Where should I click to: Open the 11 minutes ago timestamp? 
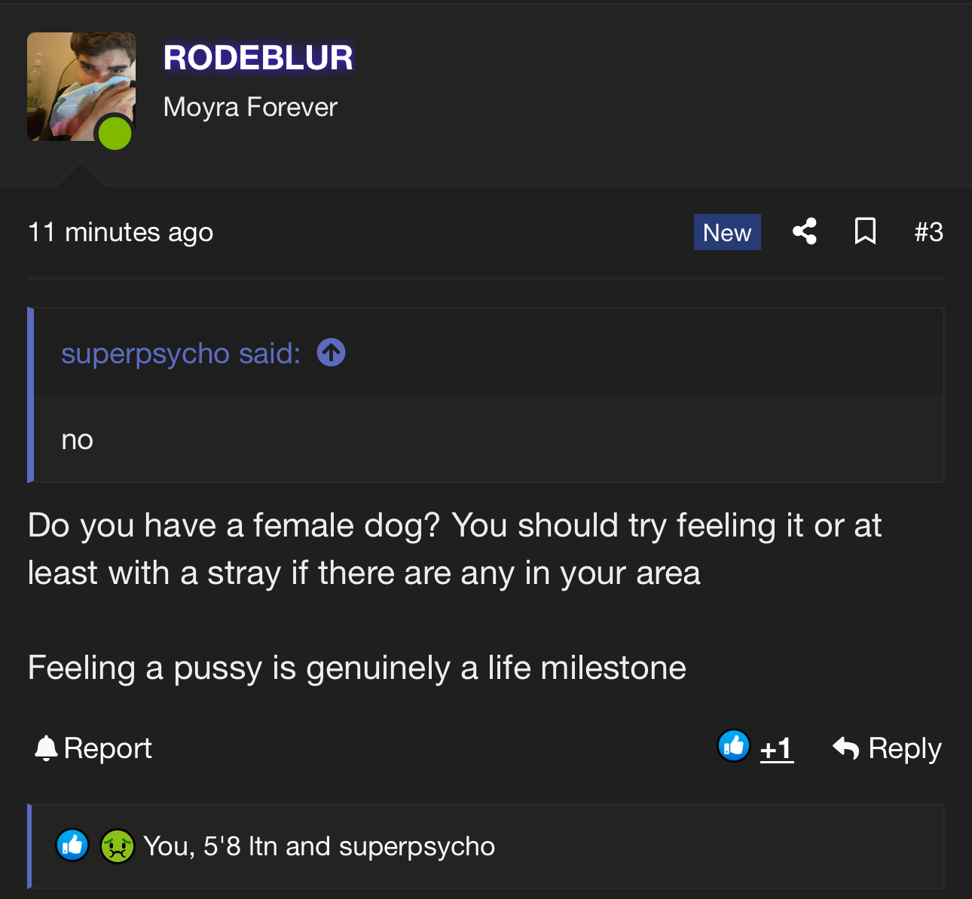point(121,232)
